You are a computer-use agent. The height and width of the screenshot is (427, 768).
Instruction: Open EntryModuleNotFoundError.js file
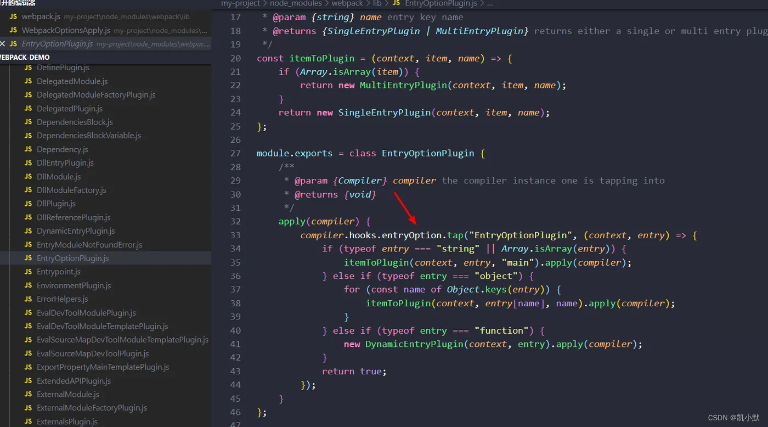[x=89, y=245]
